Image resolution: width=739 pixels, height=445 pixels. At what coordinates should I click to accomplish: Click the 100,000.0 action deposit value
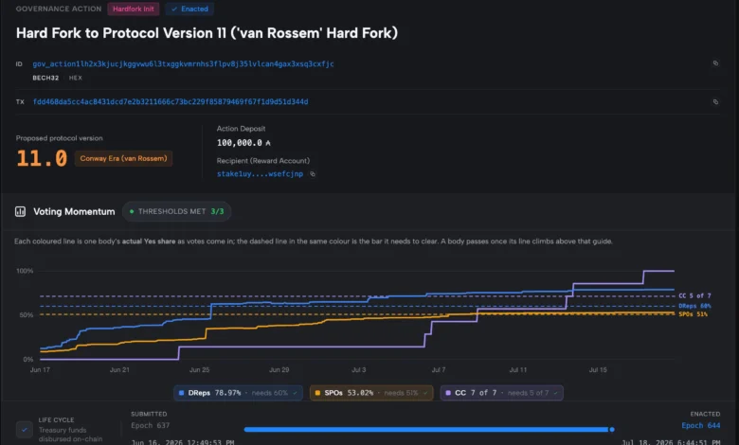click(240, 143)
